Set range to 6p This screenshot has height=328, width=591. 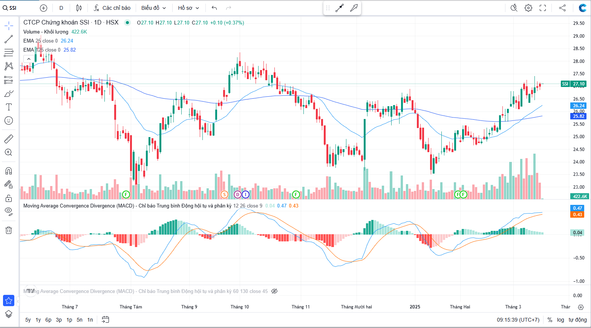tap(48, 320)
